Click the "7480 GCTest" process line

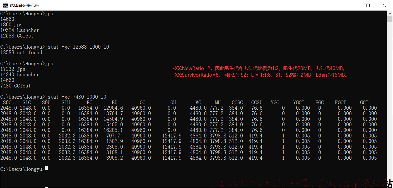pos(16,86)
